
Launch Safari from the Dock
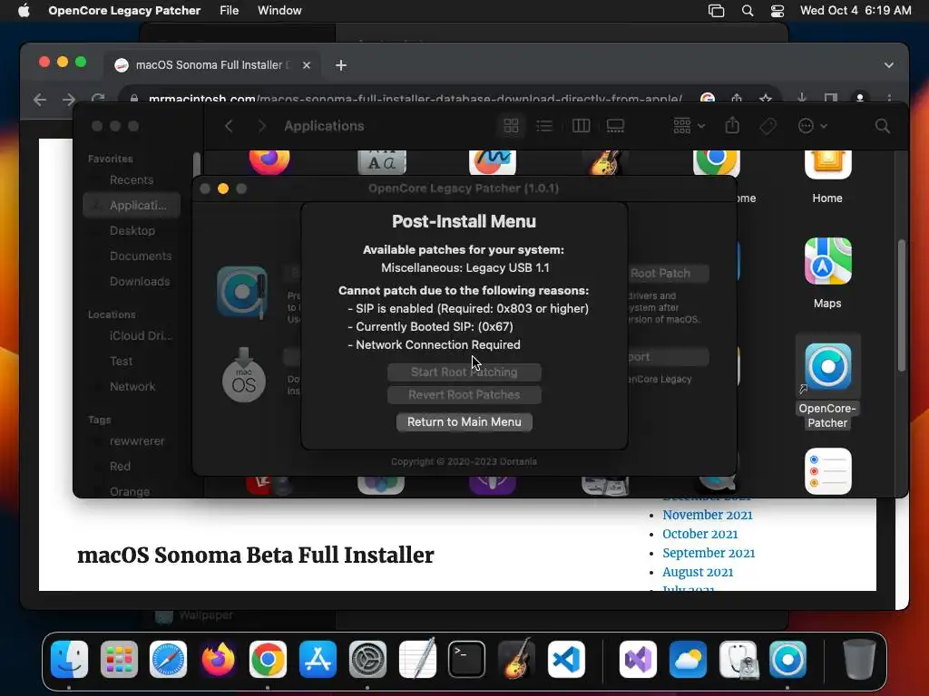click(x=168, y=660)
